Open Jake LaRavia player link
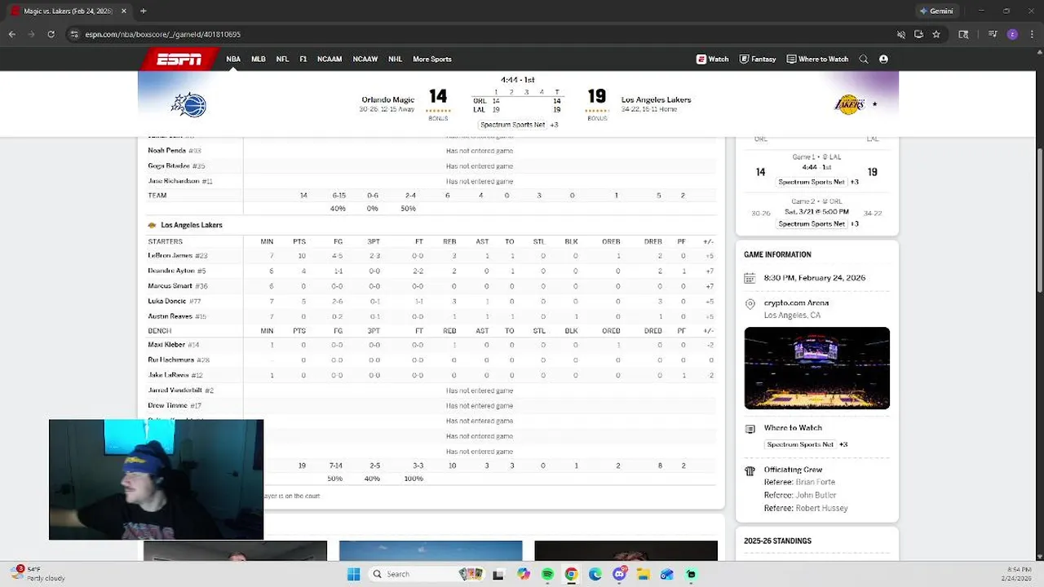The image size is (1044, 587). 168,375
